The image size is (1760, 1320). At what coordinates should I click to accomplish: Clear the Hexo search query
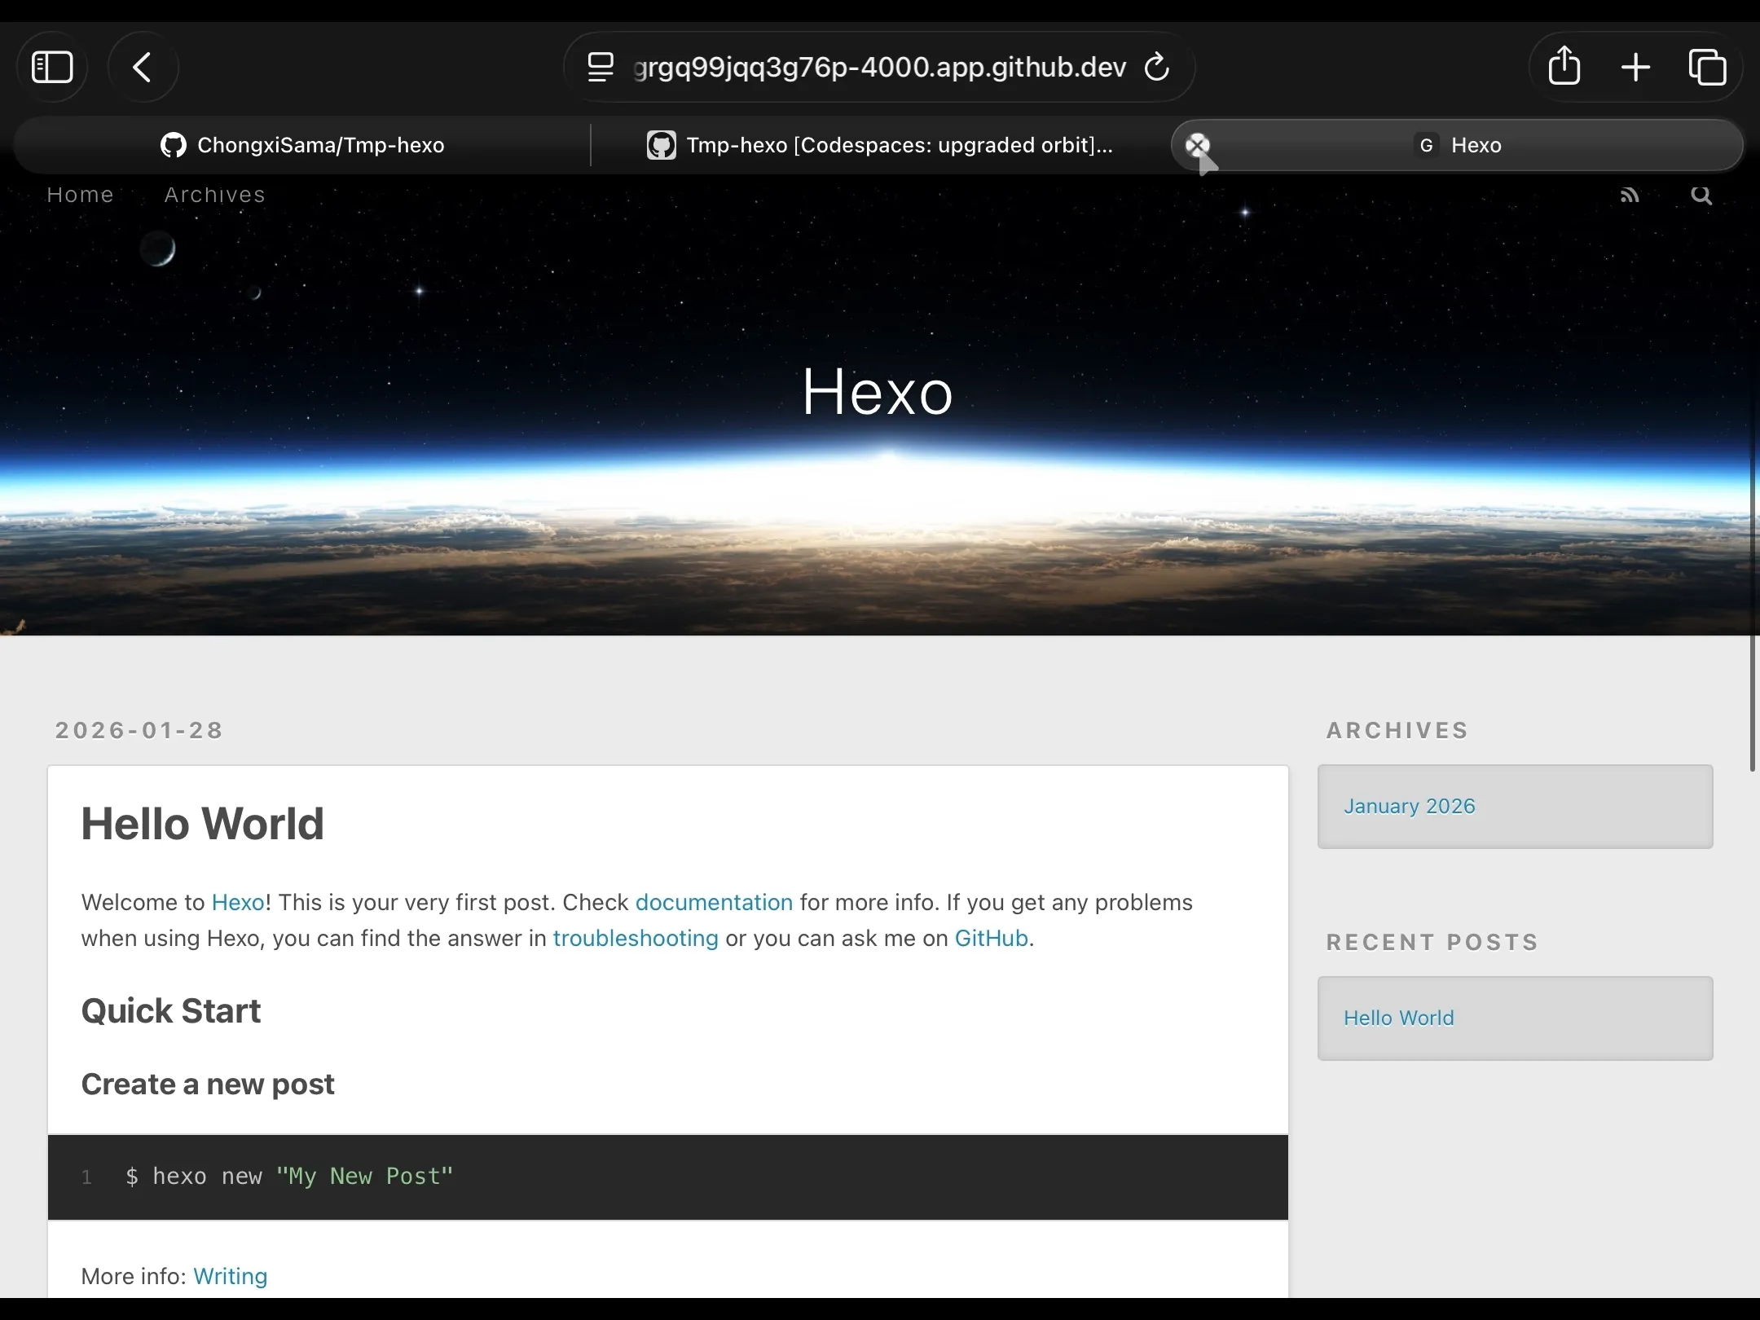[1197, 145]
